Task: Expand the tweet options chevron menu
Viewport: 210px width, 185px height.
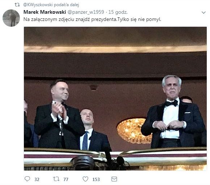Action: click(203, 13)
